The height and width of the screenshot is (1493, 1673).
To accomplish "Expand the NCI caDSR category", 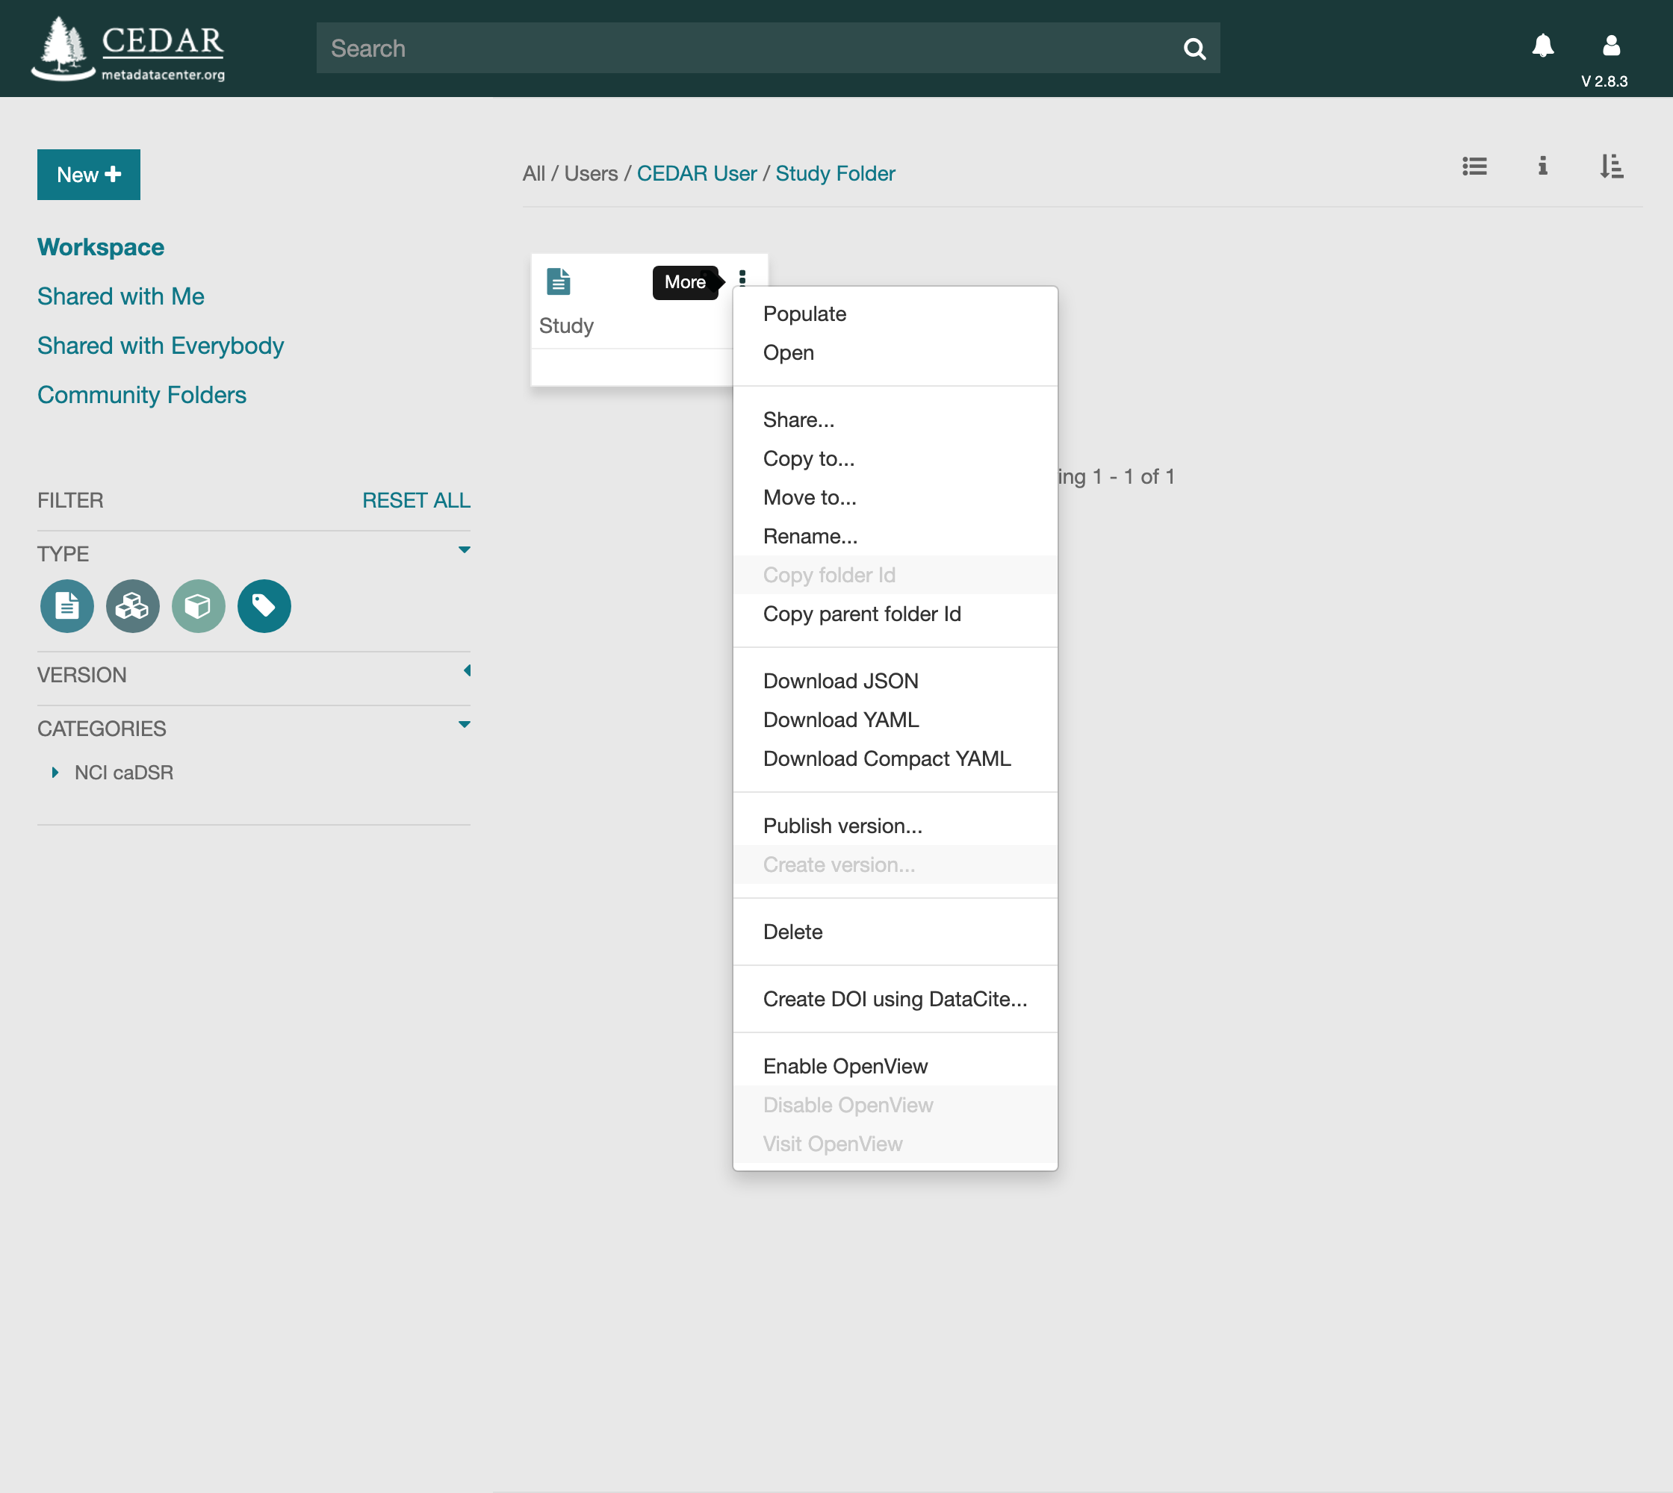I will (x=55, y=773).
